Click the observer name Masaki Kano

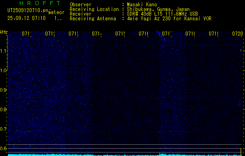(142, 5)
